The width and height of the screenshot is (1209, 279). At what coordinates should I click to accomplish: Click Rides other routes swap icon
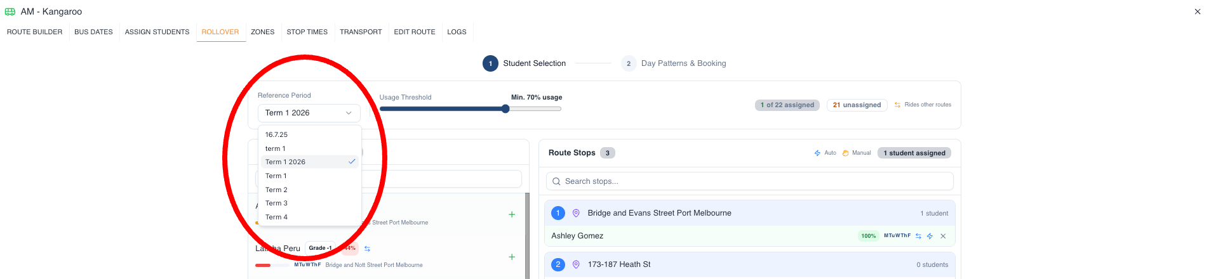click(897, 105)
